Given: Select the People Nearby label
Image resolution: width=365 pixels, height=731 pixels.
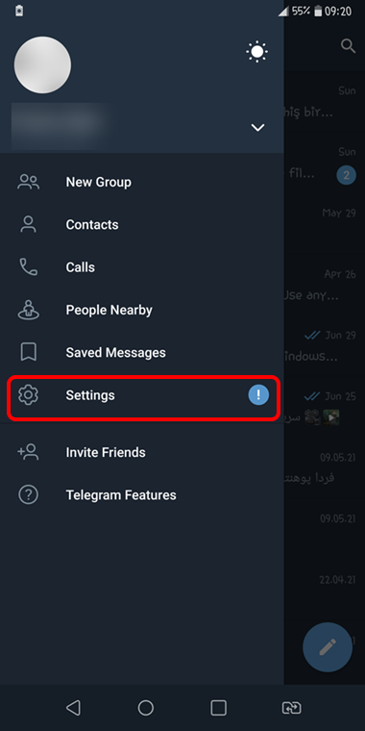Looking at the screenshot, I should (109, 310).
